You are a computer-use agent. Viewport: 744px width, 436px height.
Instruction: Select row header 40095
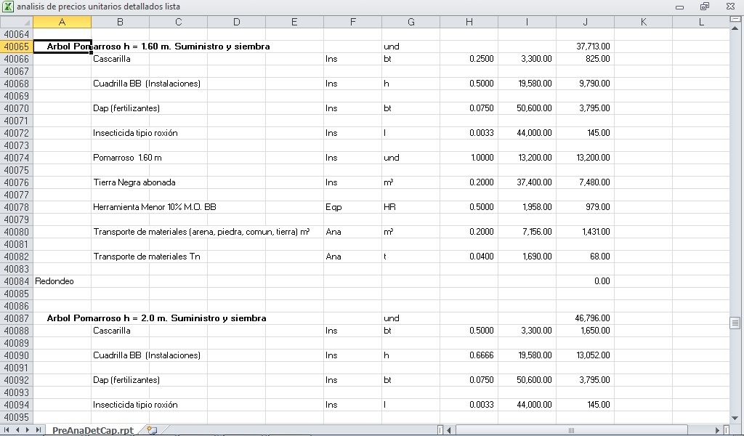[x=17, y=417]
